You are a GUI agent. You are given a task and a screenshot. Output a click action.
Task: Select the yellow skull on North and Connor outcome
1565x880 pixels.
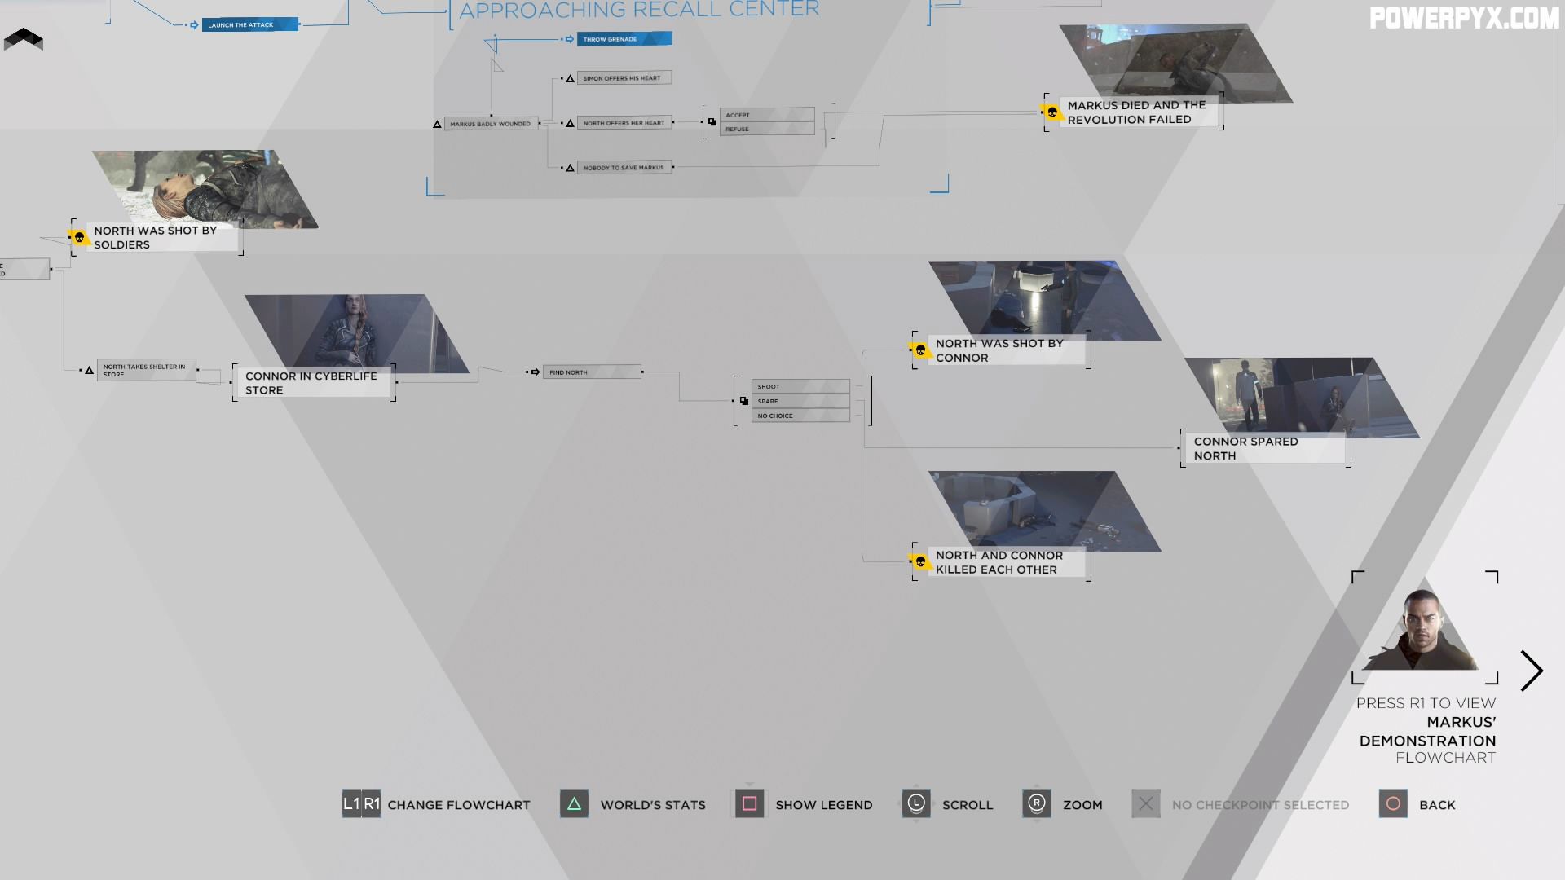coord(919,561)
